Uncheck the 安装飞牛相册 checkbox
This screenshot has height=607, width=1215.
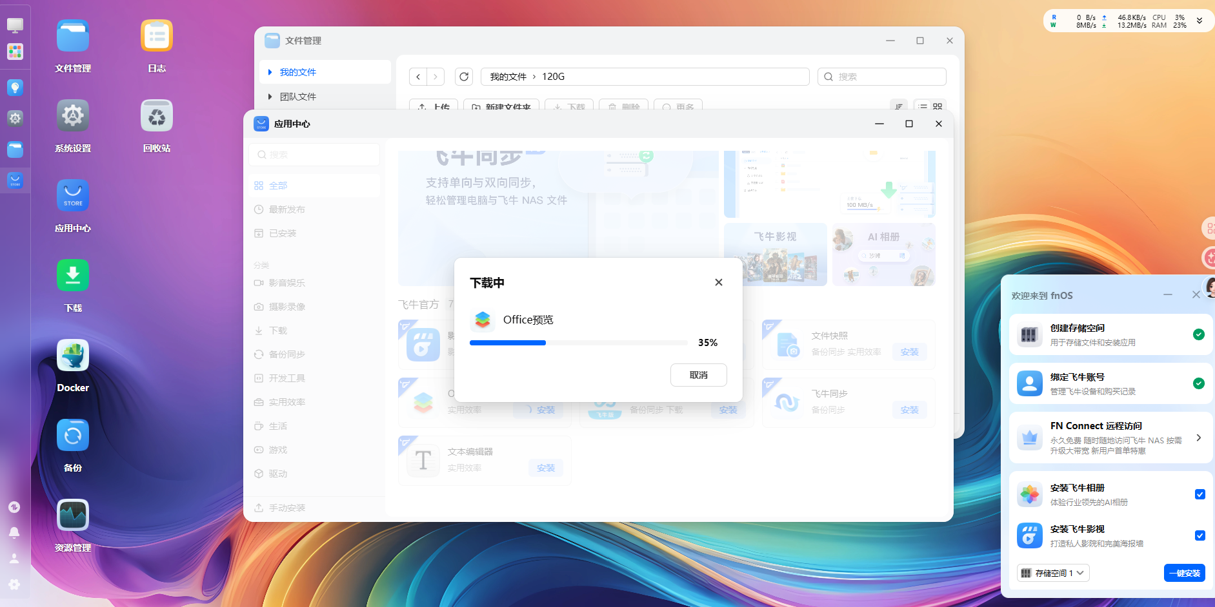click(1200, 494)
